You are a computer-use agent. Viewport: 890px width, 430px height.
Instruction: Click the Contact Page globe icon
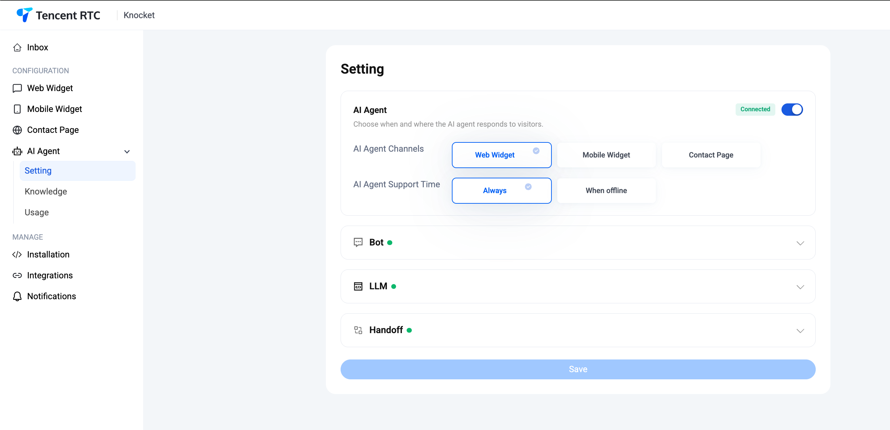(17, 130)
